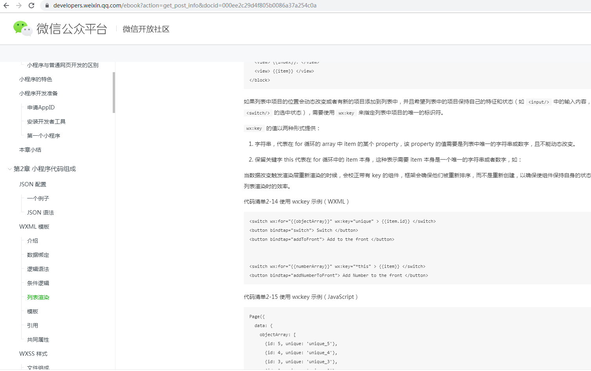The width and height of the screenshot is (591, 371).
Task: Open the 安装开发者工具 page
Action: (46, 121)
